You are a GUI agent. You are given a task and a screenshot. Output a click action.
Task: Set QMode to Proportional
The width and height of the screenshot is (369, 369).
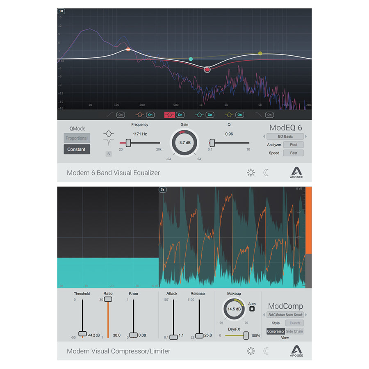tap(77, 138)
